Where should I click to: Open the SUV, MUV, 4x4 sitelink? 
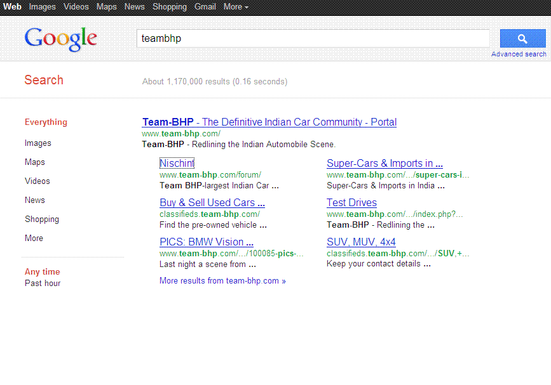(x=361, y=242)
